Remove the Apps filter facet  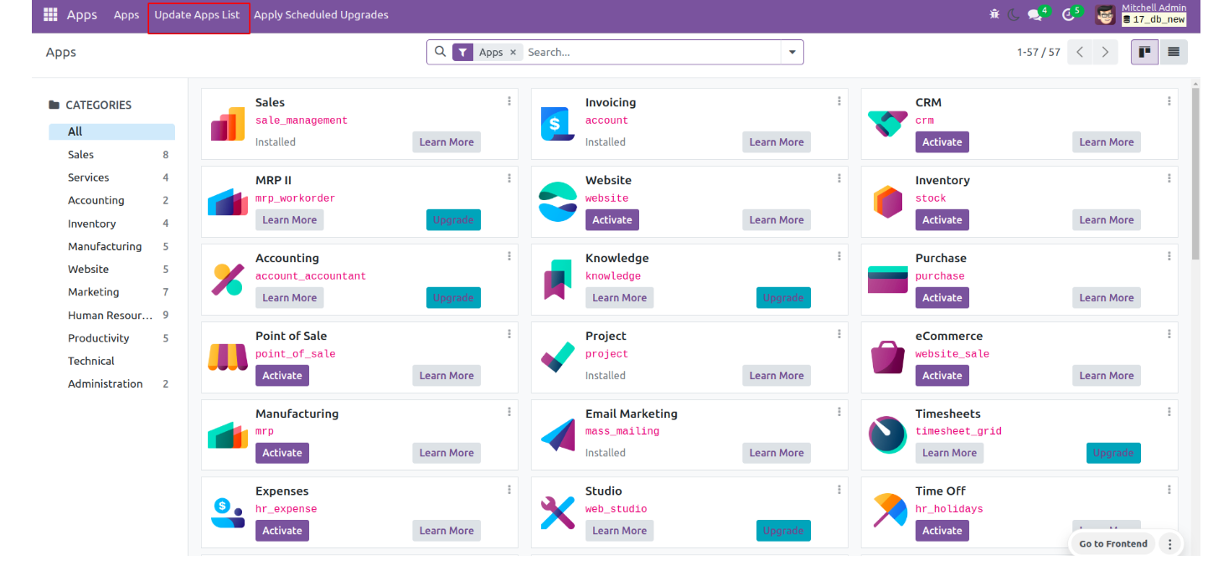coord(514,52)
